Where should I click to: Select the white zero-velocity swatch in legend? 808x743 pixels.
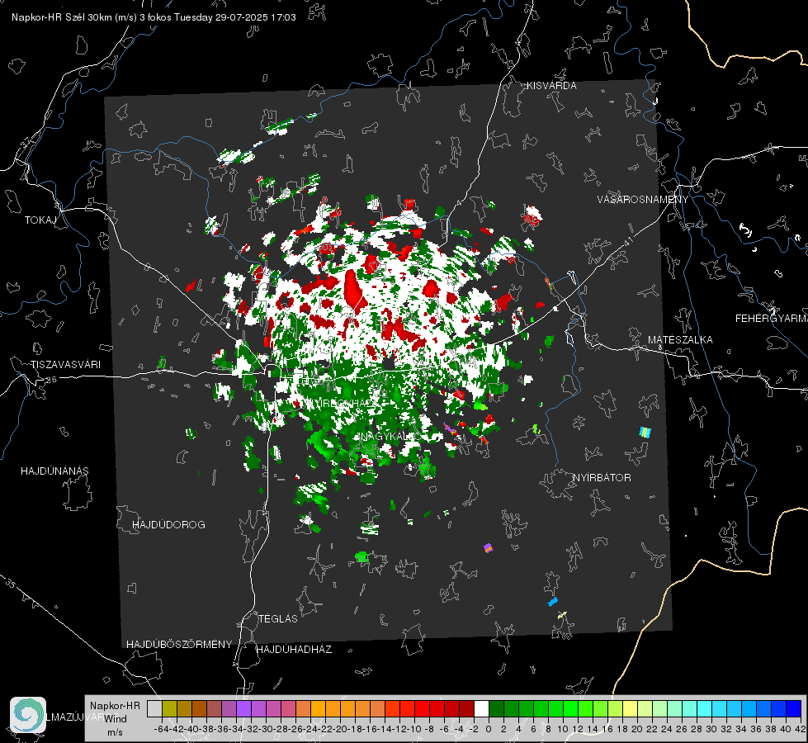pos(481,708)
